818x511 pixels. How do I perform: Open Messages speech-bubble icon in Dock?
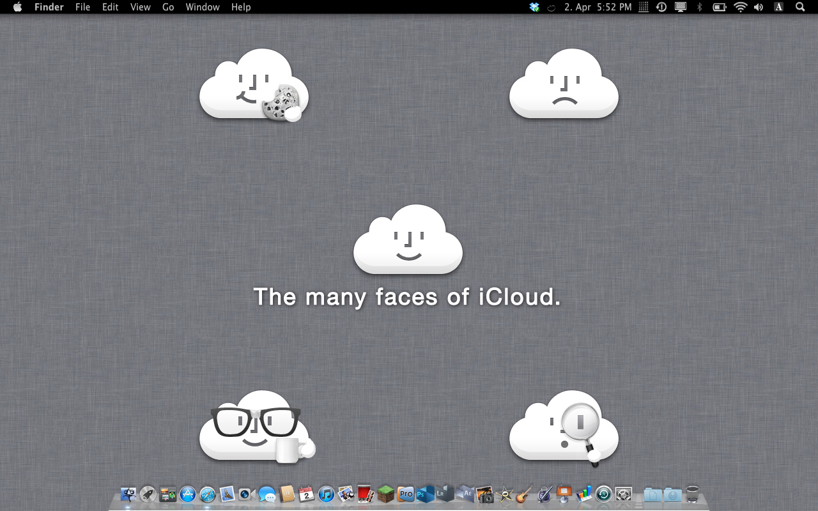coord(267,494)
